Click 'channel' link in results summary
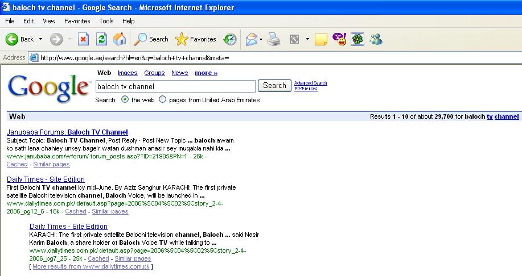This screenshot has width=522, height=276. click(507, 116)
